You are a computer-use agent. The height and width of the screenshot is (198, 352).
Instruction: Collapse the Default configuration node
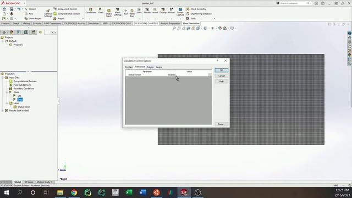coord(3,41)
